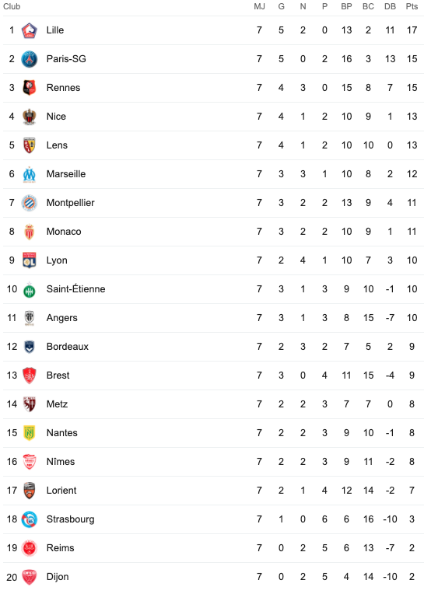This screenshot has height=594, width=424.
Task: Open the Dijon team page link
Action: pos(58,577)
